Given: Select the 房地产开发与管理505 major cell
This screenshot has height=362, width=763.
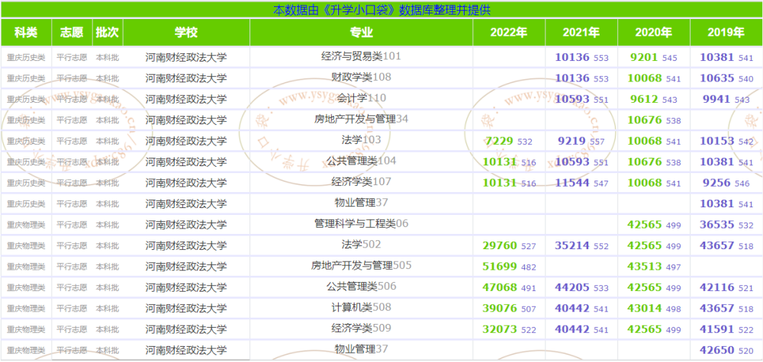Looking at the screenshot, I should [362, 265].
